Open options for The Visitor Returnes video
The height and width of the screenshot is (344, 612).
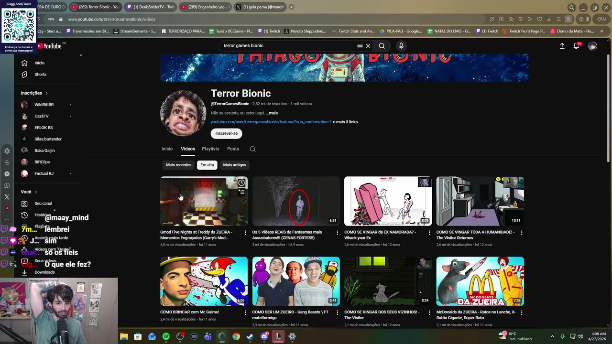[x=521, y=233]
